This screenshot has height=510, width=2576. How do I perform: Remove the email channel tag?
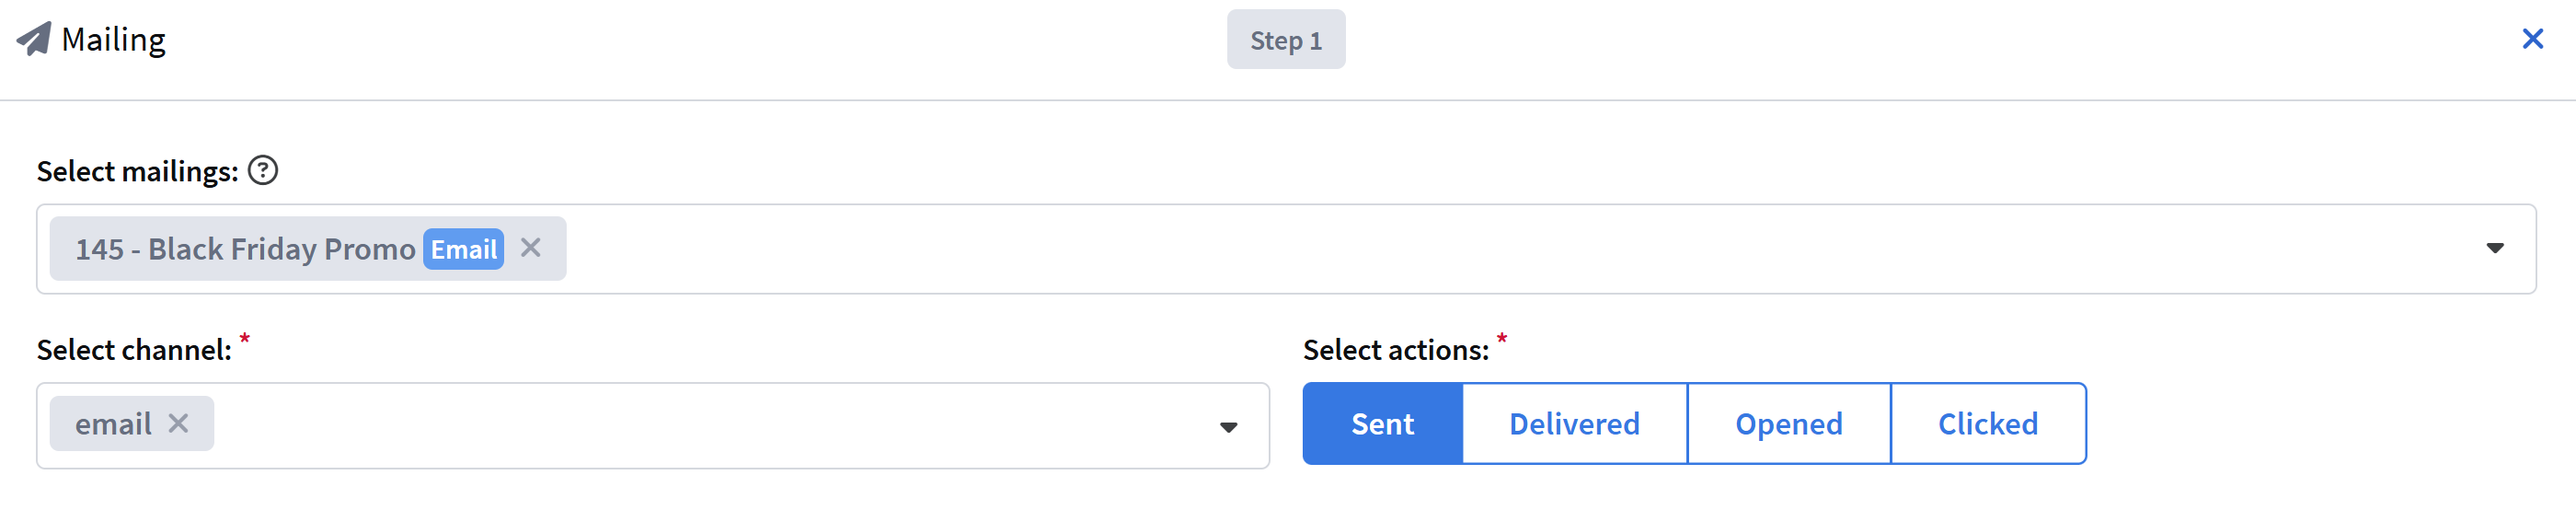[x=179, y=424]
